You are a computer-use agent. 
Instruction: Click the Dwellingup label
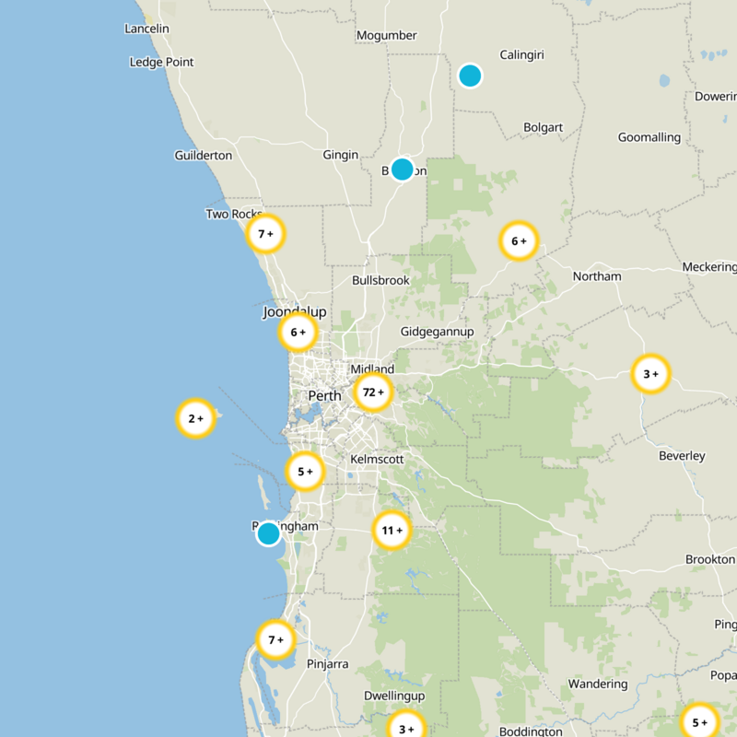394,696
